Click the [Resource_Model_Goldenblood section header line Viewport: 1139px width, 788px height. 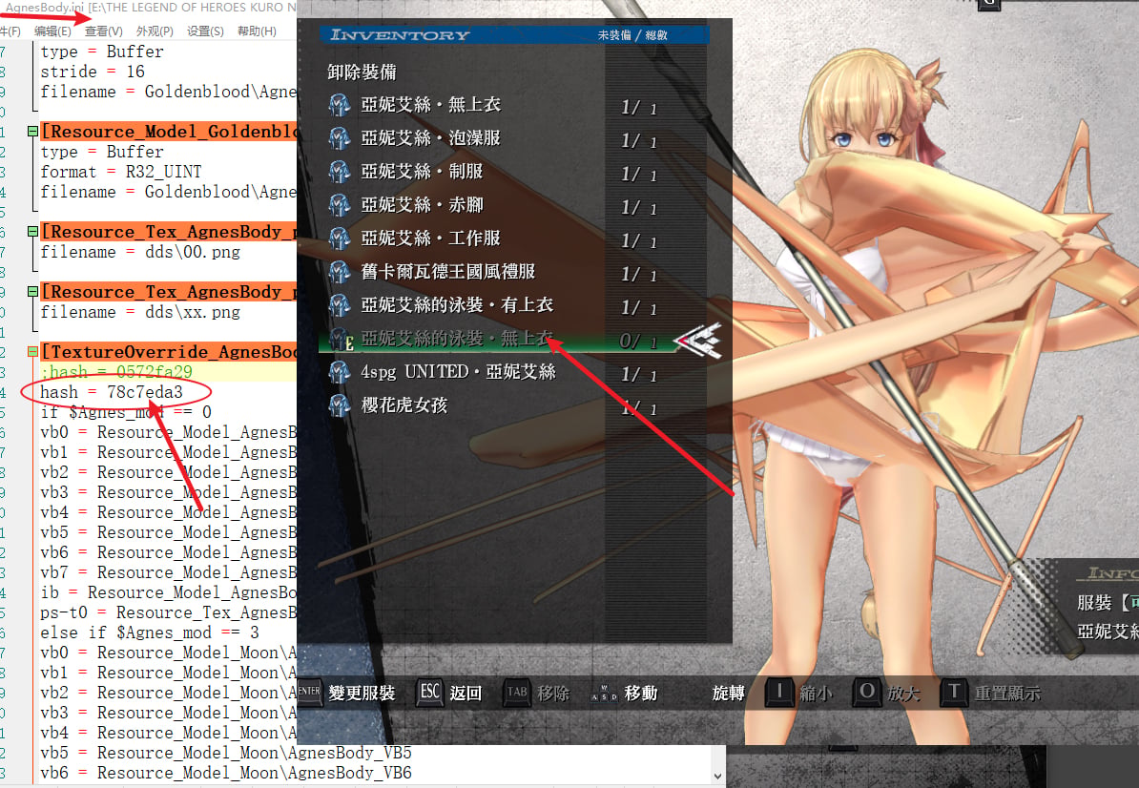point(168,132)
